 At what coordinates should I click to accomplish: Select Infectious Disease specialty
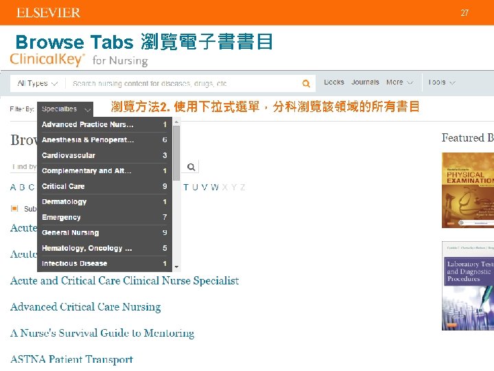tap(104, 264)
